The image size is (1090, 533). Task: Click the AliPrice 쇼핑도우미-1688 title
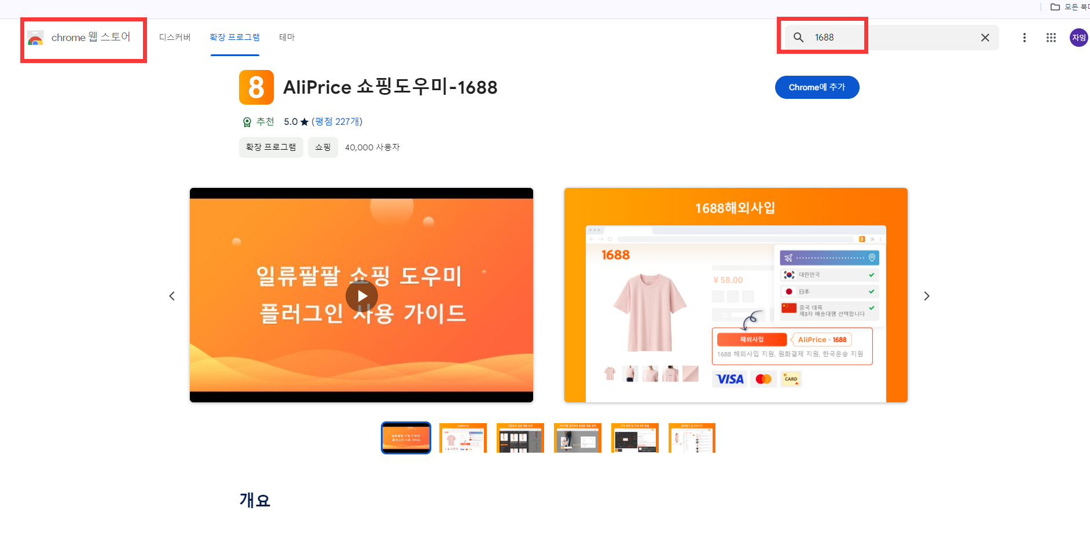pos(390,87)
